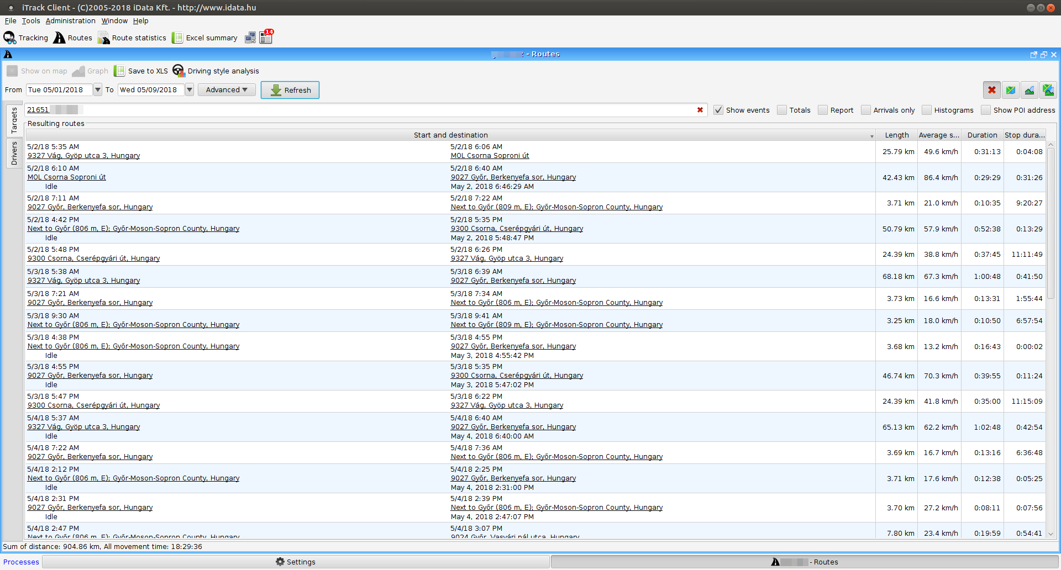
Task: Click the combined map and graph view icon
Action: pos(1048,90)
